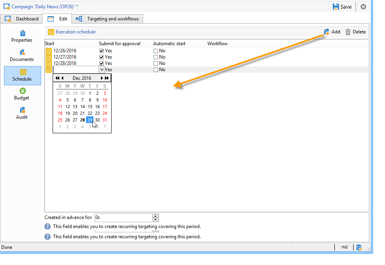
Task: Open the Documents section icon
Action: (22, 52)
